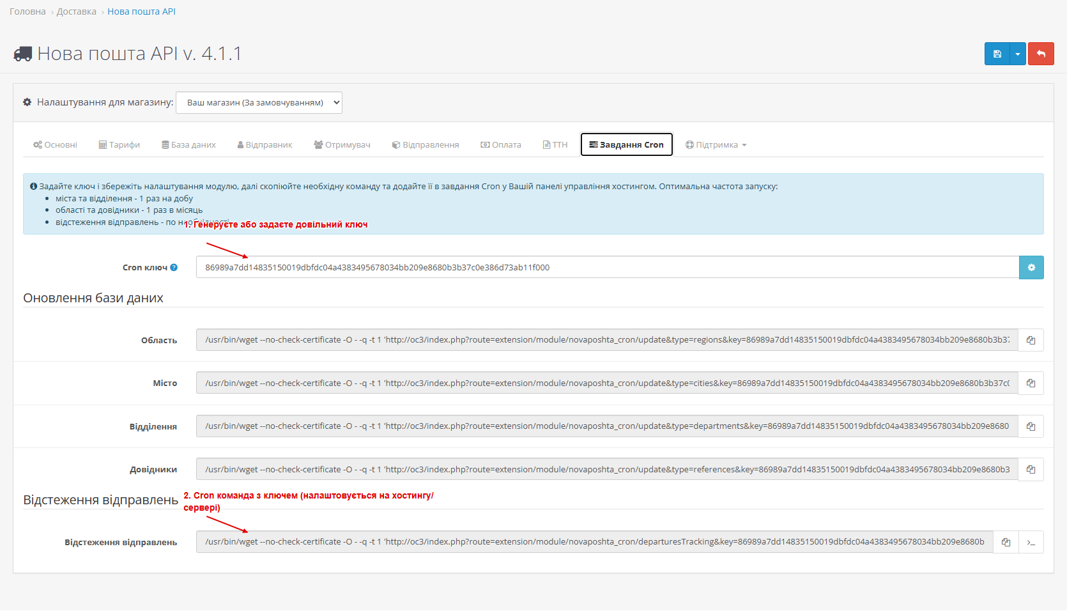The image size is (1067, 611).
Task: Click the Область cron command field
Action: coord(607,340)
